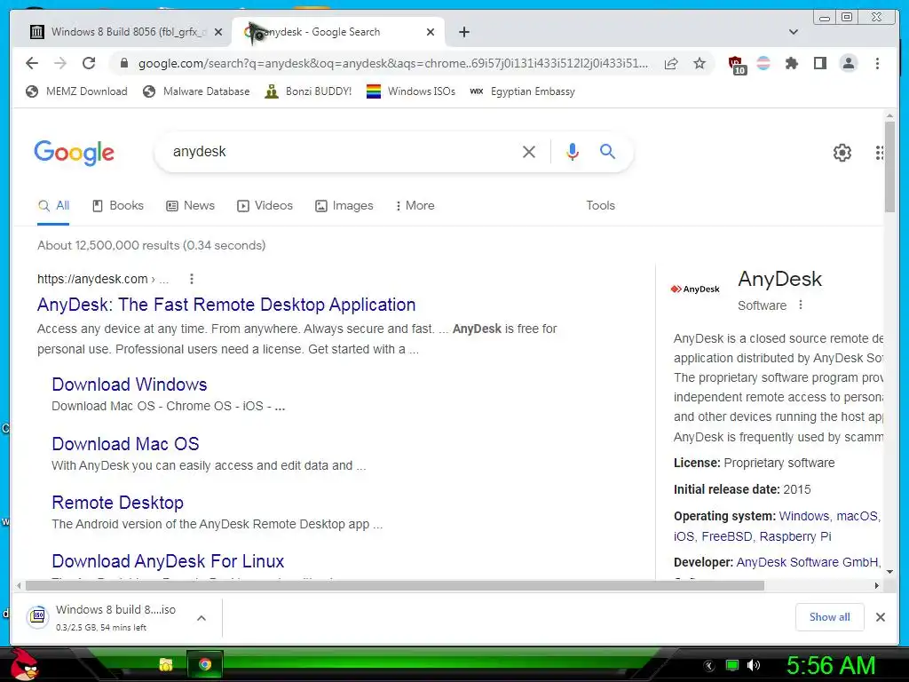
Task: Click the green network tray icon
Action: tap(732, 665)
